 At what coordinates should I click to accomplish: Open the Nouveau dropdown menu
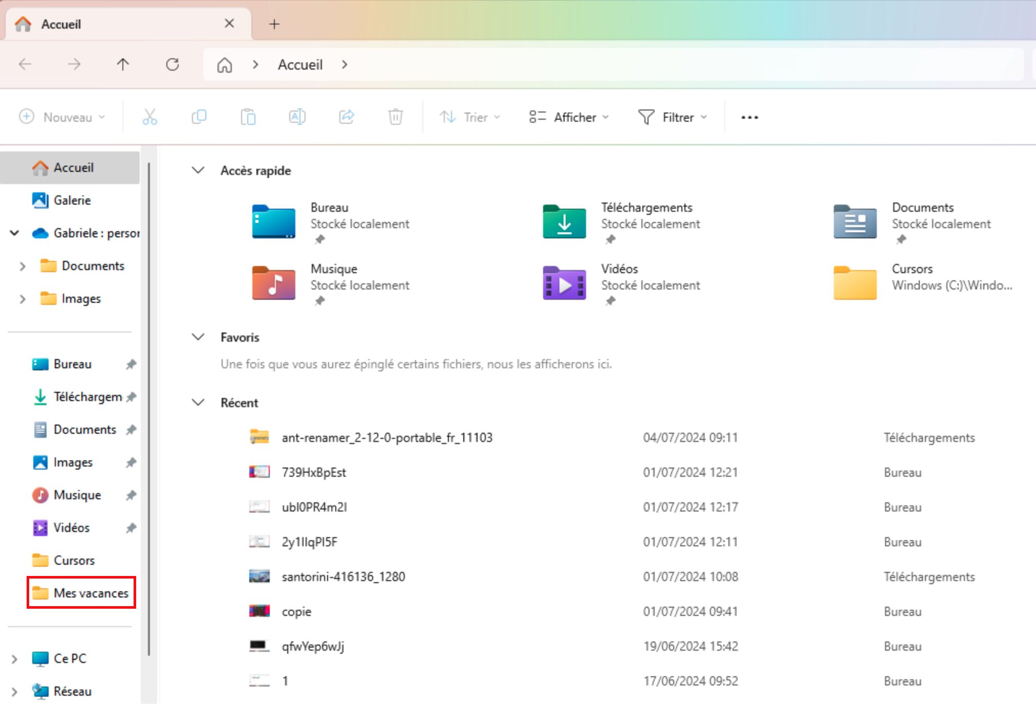[62, 117]
